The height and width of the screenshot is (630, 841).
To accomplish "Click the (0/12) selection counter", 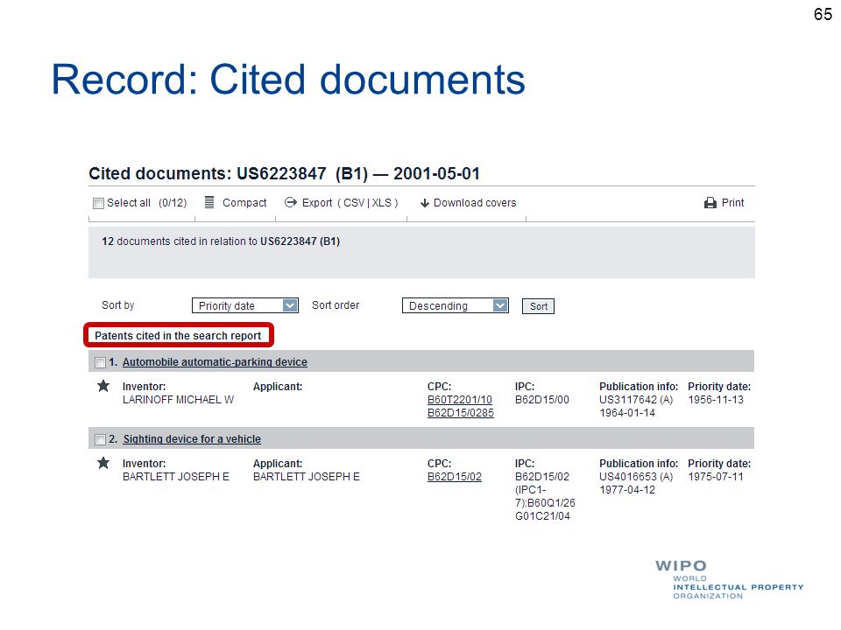I will pyautogui.click(x=173, y=203).
